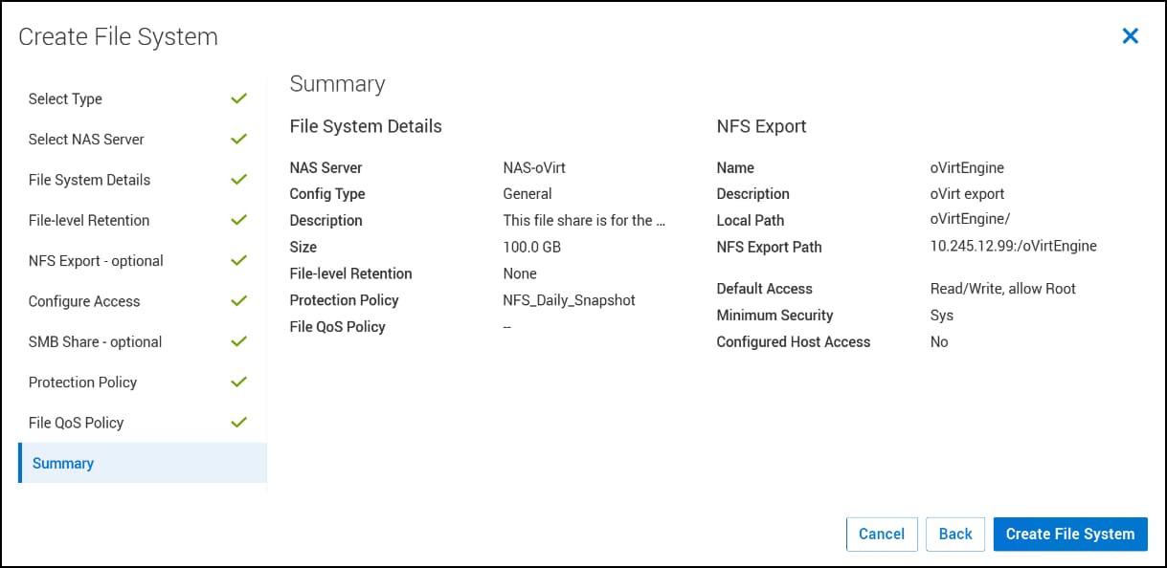Click the NAS Server field label
This screenshot has height=568, width=1167.
326,167
